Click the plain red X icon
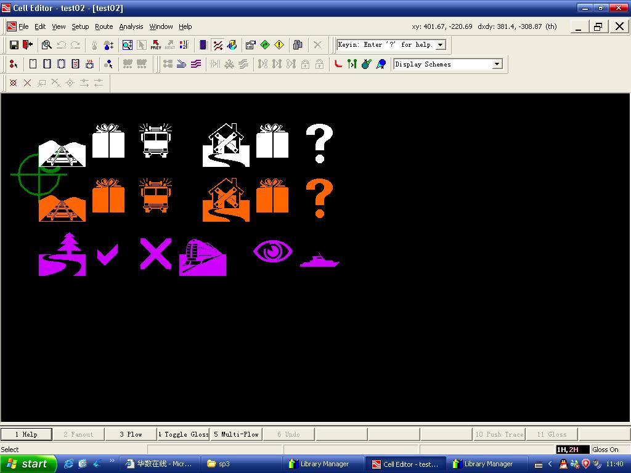This screenshot has height=473, width=631. point(27,83)
